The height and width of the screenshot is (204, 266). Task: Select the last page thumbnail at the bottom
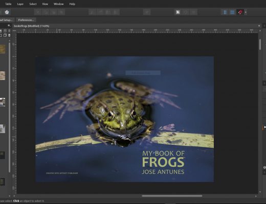point(3,182)
